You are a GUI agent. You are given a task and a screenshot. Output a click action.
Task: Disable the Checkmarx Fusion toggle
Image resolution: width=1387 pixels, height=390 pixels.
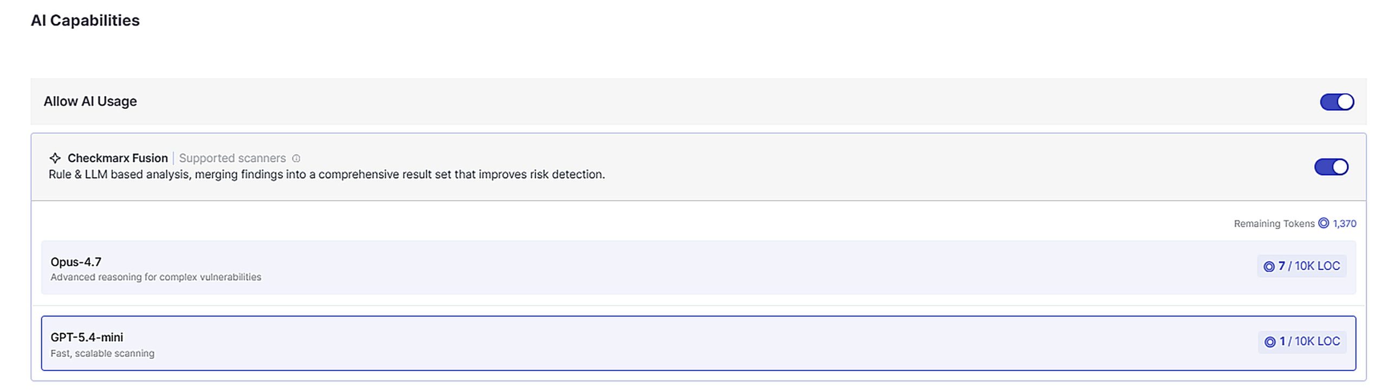[1331, 167]
